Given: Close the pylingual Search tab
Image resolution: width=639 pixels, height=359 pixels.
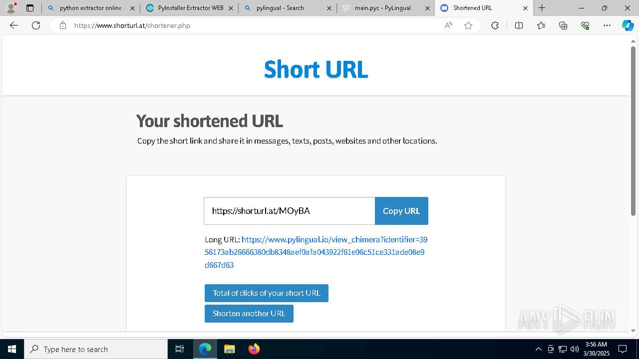Looking at the screenshot, I should [329, 8].
